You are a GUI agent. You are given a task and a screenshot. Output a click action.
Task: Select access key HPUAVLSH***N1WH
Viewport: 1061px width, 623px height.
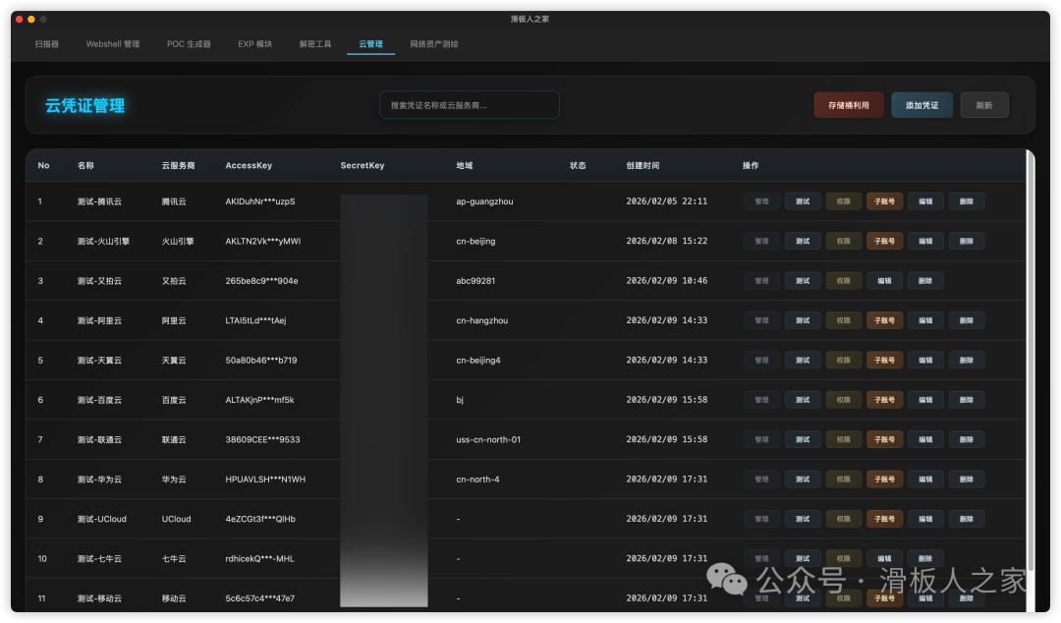(265, 479)
